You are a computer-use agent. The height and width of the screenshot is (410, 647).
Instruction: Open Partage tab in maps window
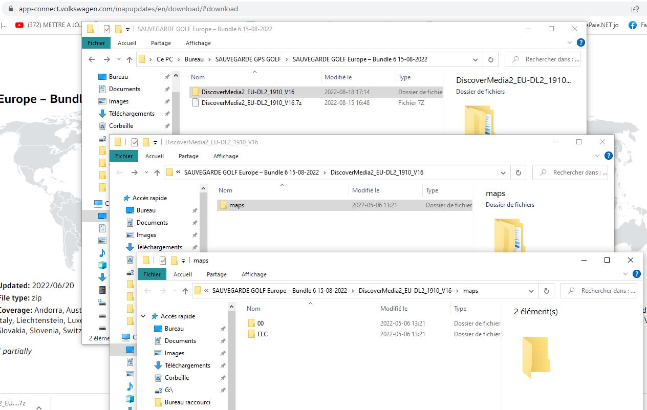coord(217,274)
